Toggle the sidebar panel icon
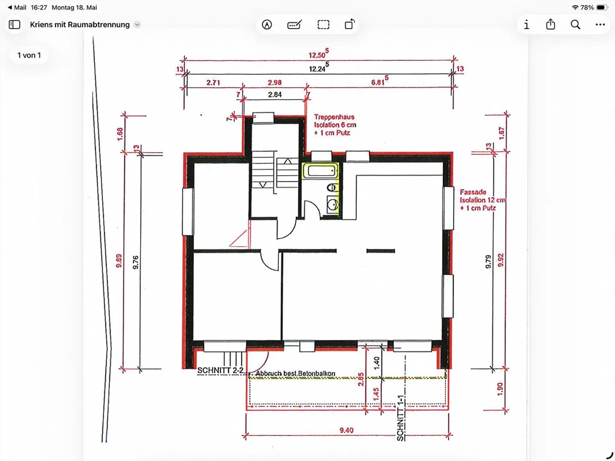 15,25
